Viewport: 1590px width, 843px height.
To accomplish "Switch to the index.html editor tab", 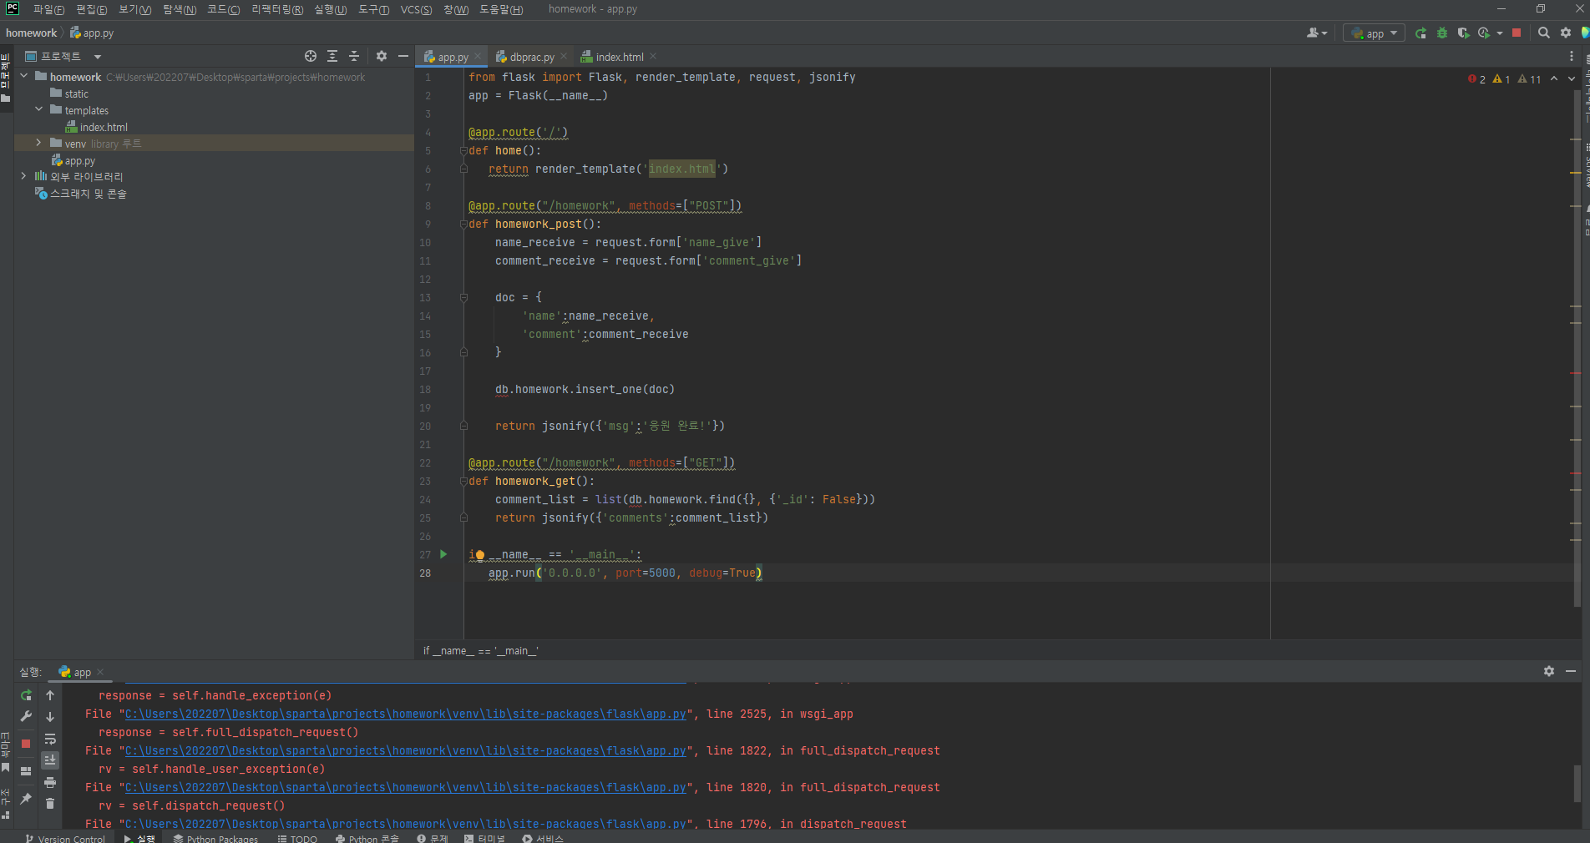I will click(620, 57).
